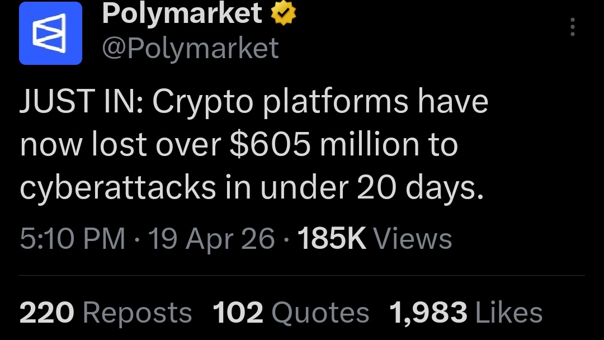Screen dimensions: 604x340
Task: Click the '$605' amount in tweet
Action: tap(270, 145)
